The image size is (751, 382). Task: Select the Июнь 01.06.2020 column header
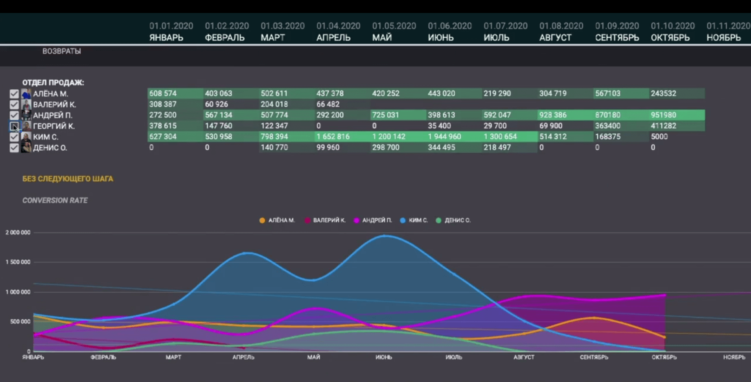click(450, 32)
